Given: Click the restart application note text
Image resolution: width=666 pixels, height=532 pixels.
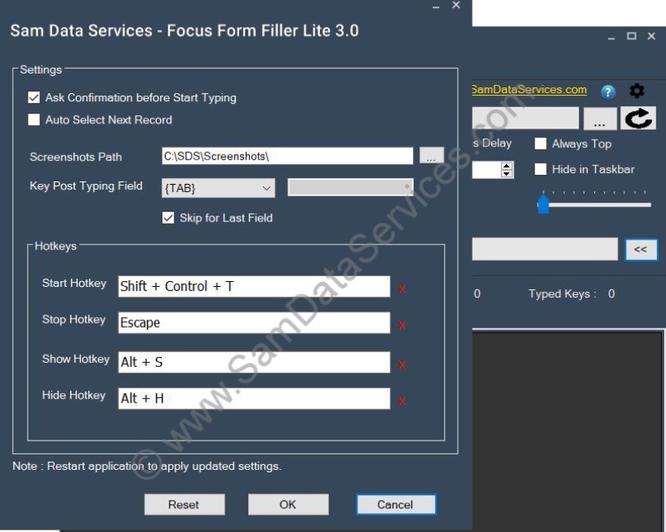Looking at the screenshot, I should [x=147, y=466].
